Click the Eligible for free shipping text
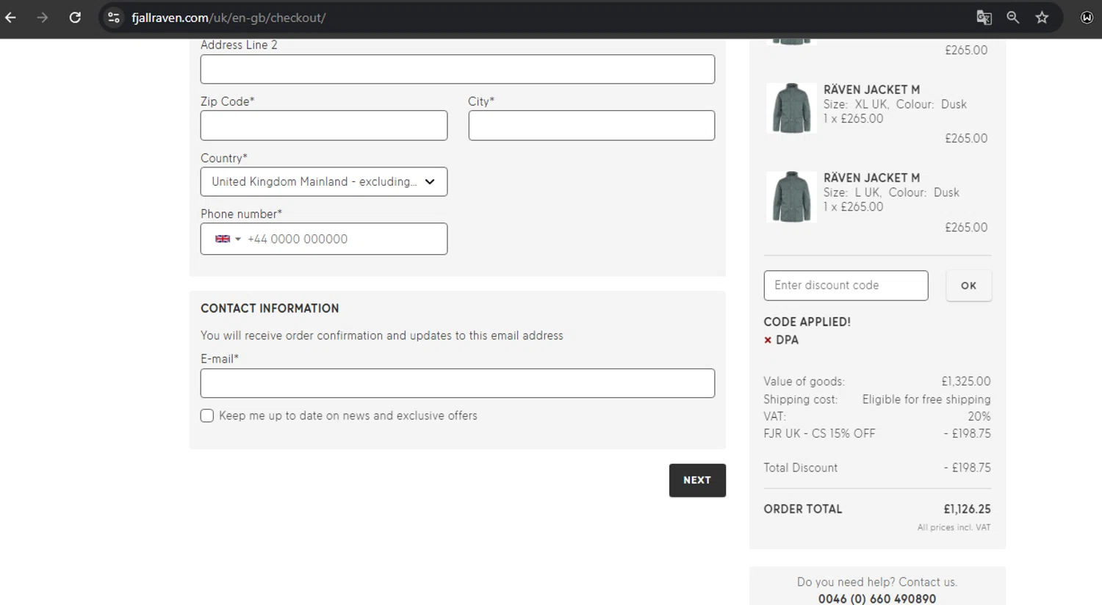This screenshot has height=605, width=1102. coord(926,399)
